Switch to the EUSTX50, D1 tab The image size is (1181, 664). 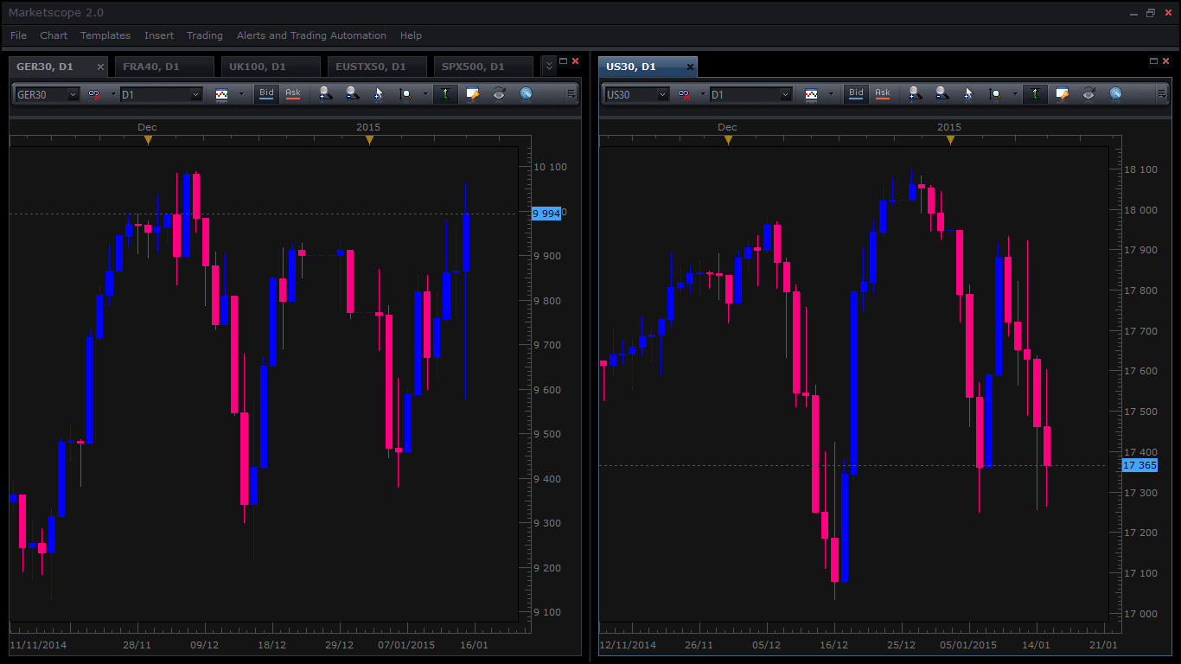tap(376, 67)
